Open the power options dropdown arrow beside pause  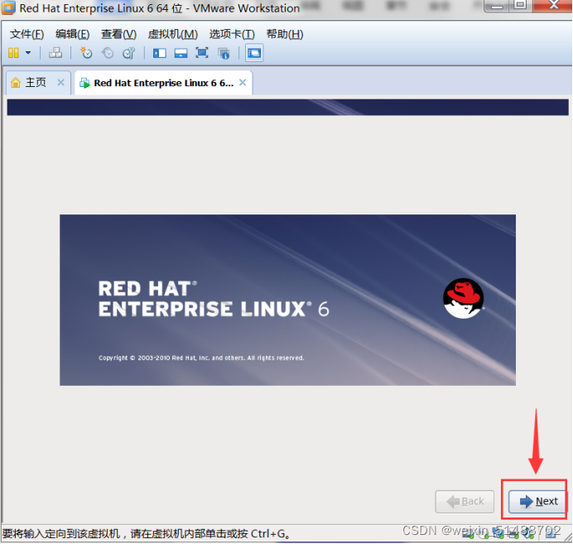point(28,53)
